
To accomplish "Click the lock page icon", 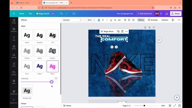I will (145, 27).
